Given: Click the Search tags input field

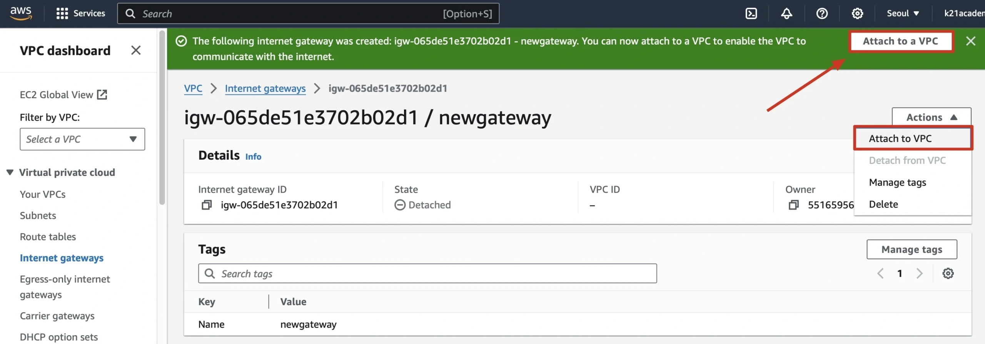Looking at the screenshot, I should pos(427,273).
